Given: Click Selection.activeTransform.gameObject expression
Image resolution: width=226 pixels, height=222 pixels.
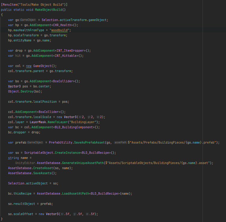Looking at the screenshot, I should point(75,20).
